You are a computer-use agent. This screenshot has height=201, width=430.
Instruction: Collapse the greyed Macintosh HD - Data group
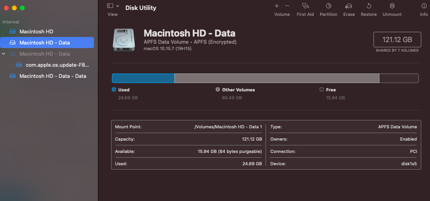point(4,54)
